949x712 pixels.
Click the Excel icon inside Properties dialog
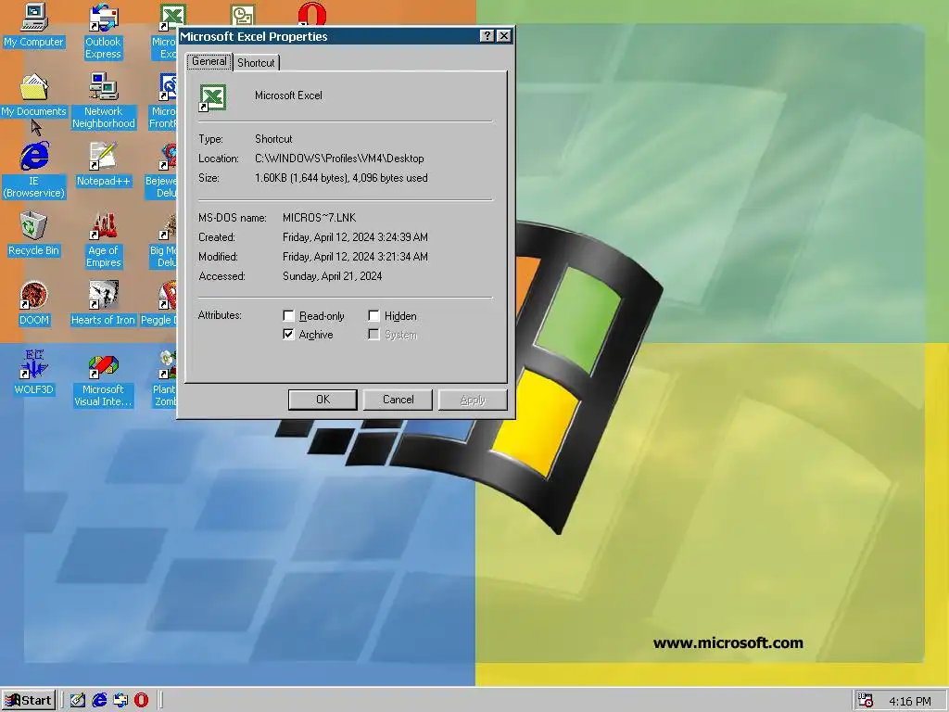(212, 97)
